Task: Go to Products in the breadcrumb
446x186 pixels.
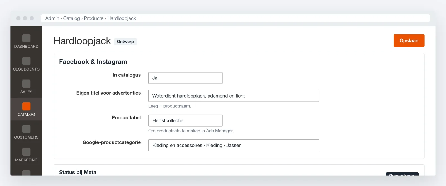Action: pos(94,18)
